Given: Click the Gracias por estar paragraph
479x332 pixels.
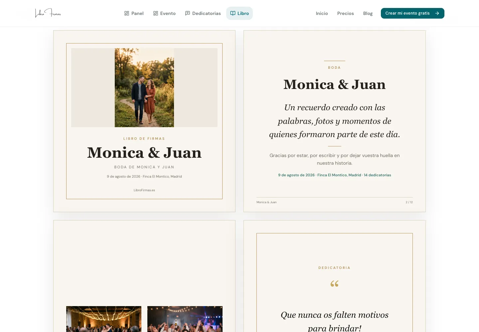Looking at the screenshot, I should click(335, 159).
